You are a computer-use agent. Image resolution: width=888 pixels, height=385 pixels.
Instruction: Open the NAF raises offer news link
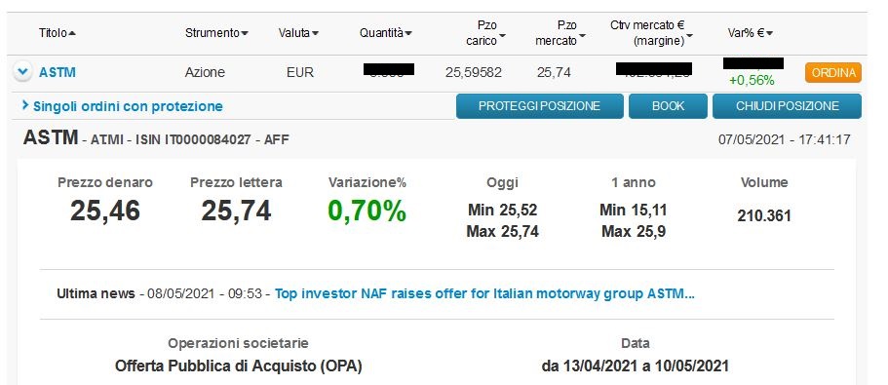[484, 293]
